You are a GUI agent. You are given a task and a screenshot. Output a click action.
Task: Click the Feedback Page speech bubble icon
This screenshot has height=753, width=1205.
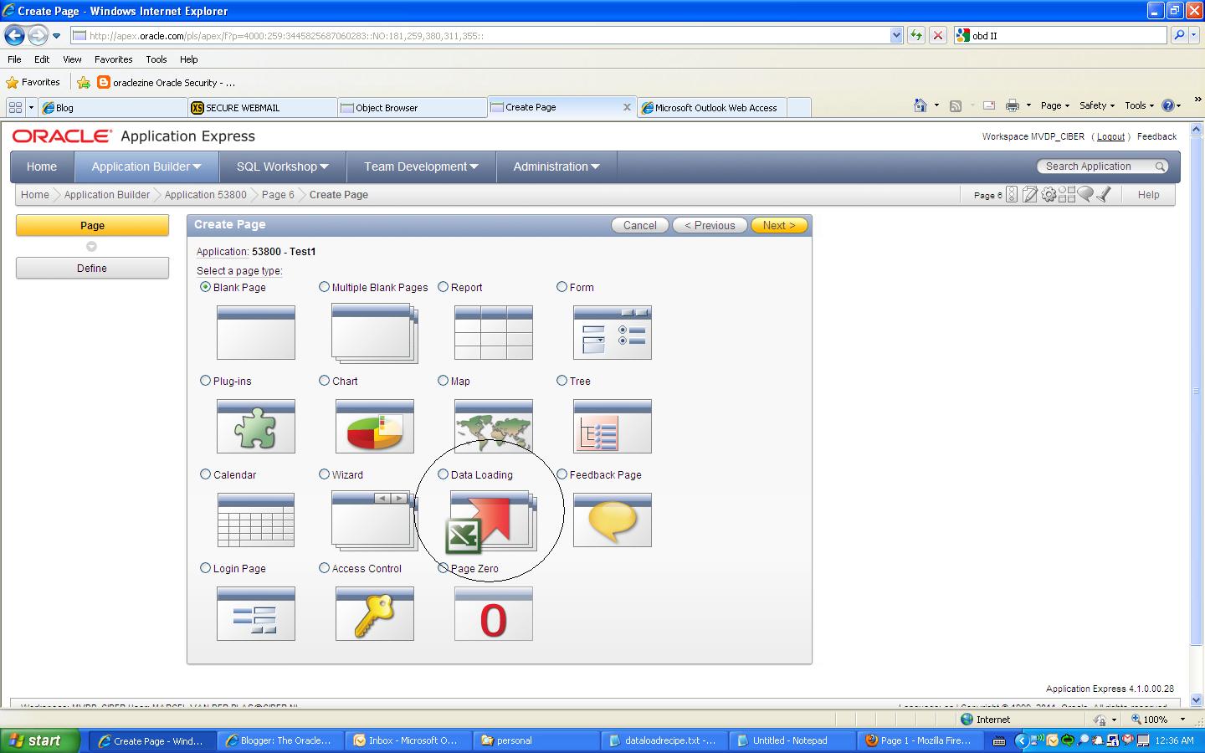point(612,520)
